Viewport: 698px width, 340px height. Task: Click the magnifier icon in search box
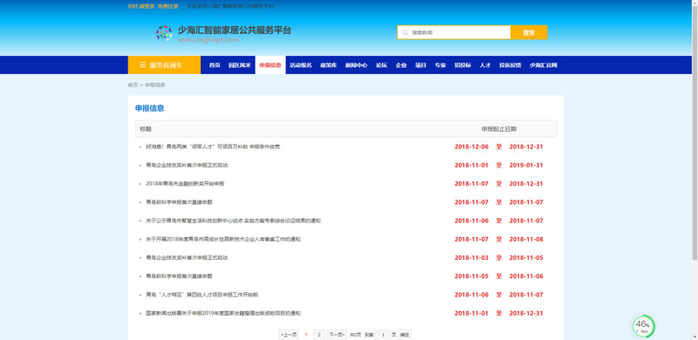[x=405, y=32]
